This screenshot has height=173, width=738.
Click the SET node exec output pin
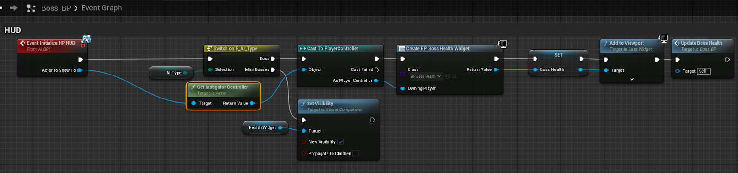pyautogui.click(x=581, y=59)
